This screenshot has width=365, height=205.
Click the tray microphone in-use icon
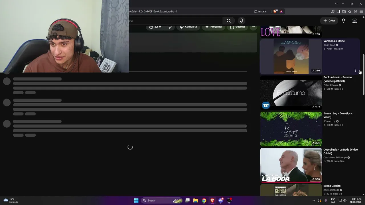(326, 200)
